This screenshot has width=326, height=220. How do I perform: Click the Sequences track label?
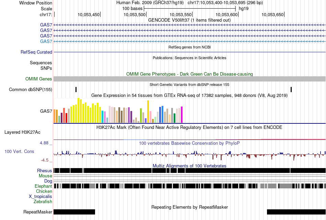point(41,63)
